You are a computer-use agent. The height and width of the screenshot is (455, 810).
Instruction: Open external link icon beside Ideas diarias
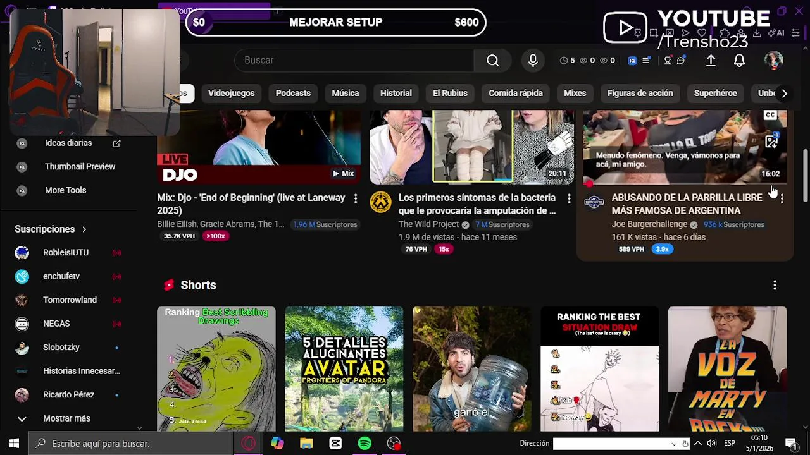click(116, 143)
